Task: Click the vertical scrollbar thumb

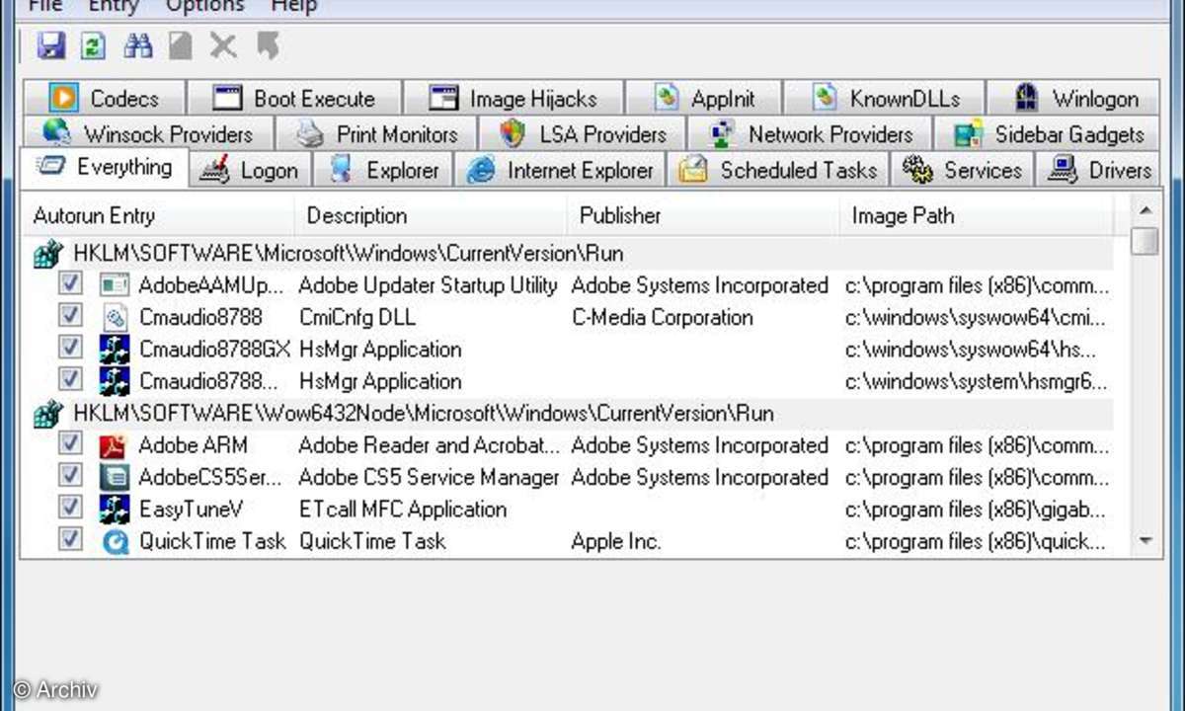Action: coord(1145,241)
